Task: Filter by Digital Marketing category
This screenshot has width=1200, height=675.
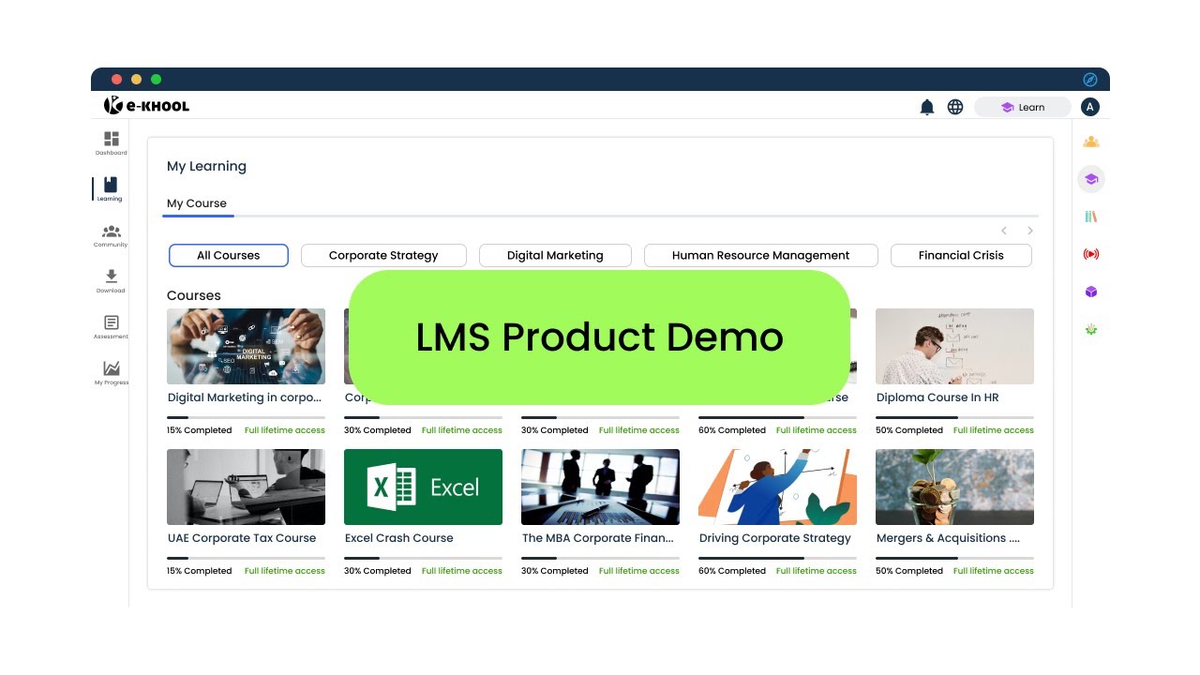Action: tap(555, 255)
